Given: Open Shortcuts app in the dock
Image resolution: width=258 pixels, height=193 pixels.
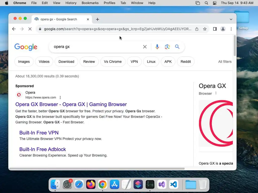Looking at the screenshot, I should pyautogui.click(x=138, y=184).
